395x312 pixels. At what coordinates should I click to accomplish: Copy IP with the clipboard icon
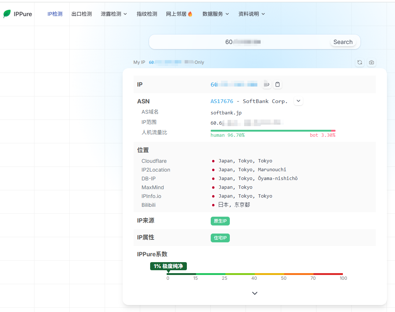point(278,85)
